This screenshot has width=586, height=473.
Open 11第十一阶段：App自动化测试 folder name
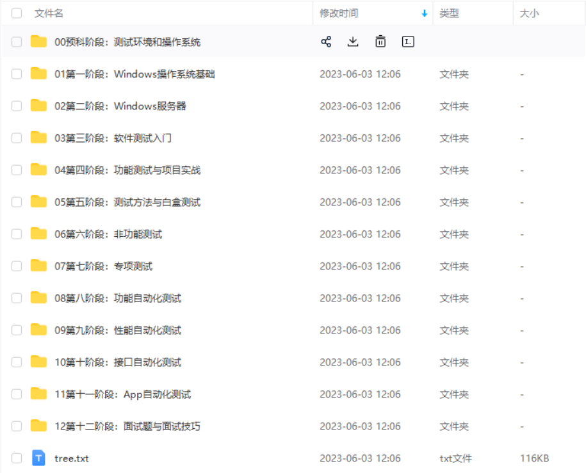[123, 394]
